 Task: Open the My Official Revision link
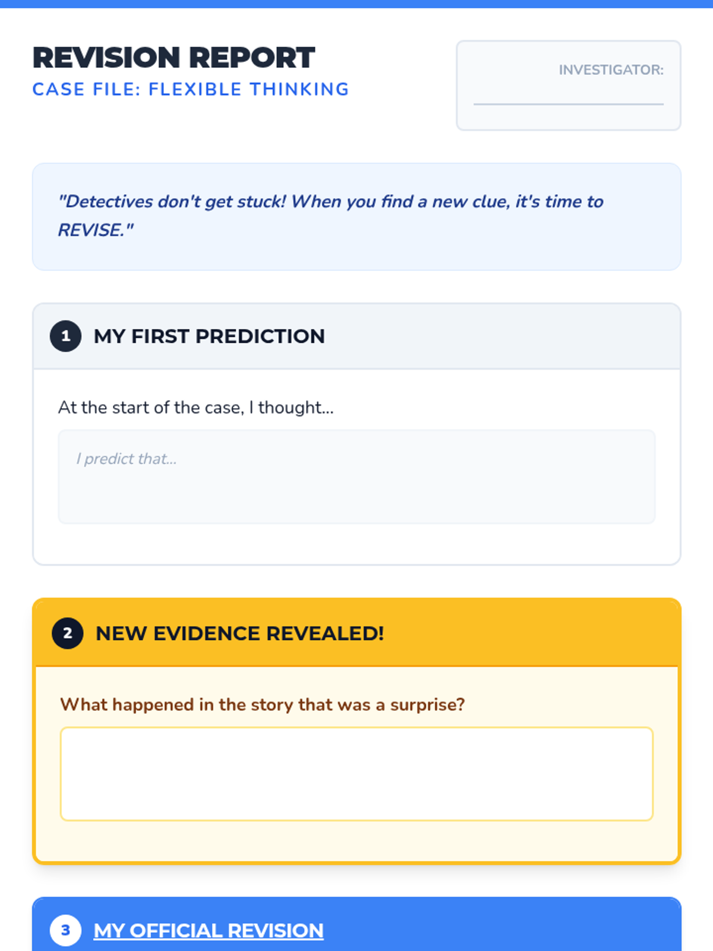[x=209, y=930]
